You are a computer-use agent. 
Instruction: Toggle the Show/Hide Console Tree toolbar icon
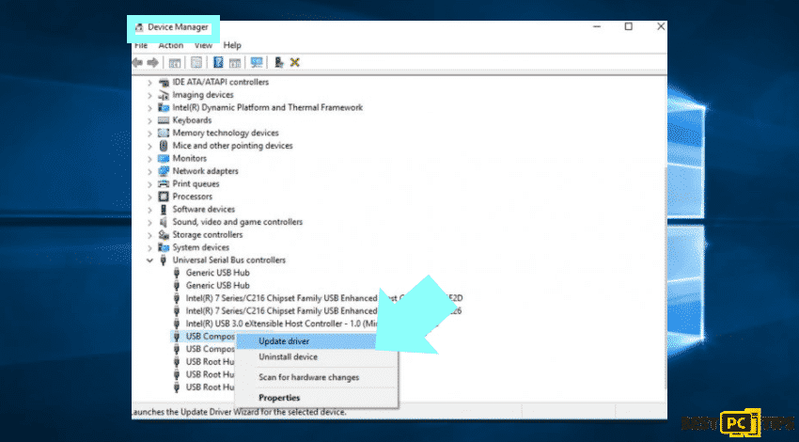pyautogui.click(x=175, y=63)
